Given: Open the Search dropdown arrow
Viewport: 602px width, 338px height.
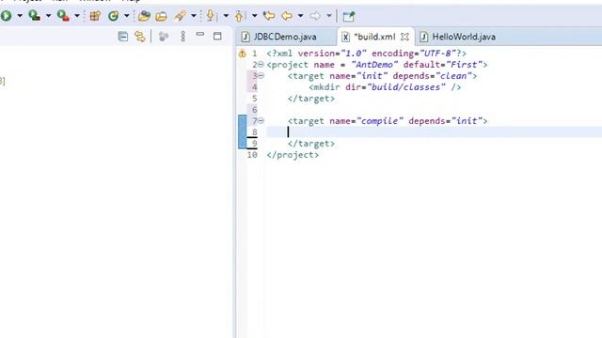Looking at the screenshot, I should [194, 16].
